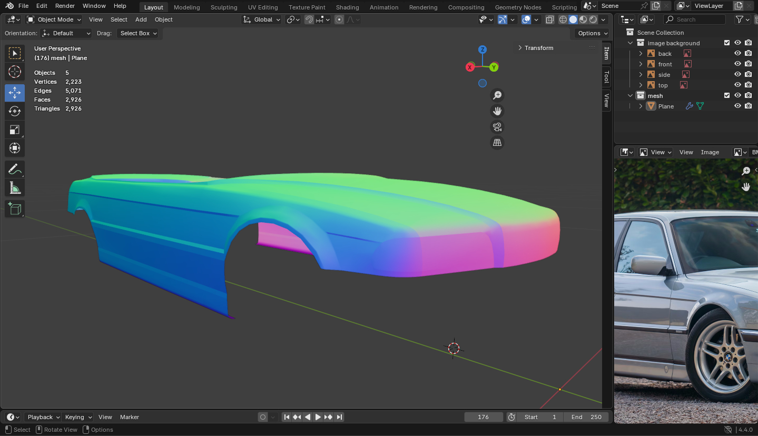Open the Render menu
This screenshot has width=758, height=436.
(x=65, y=6)
